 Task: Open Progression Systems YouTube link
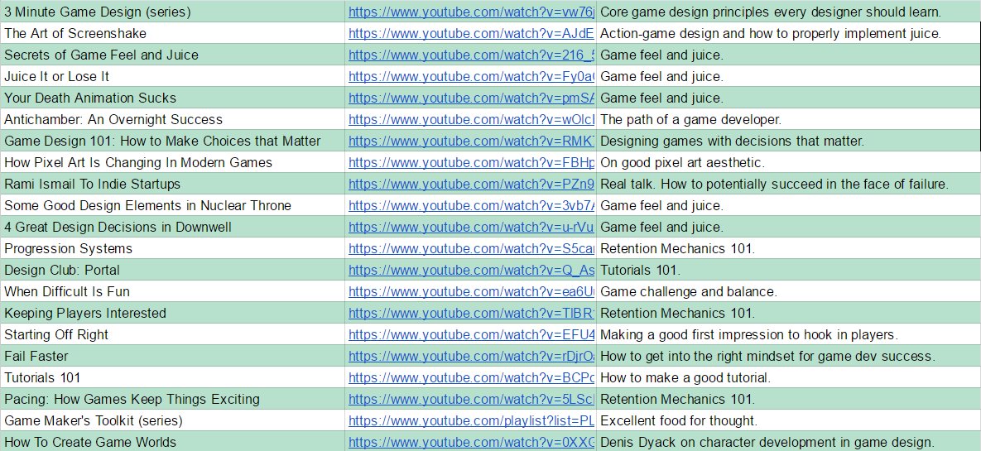[471, 248]
